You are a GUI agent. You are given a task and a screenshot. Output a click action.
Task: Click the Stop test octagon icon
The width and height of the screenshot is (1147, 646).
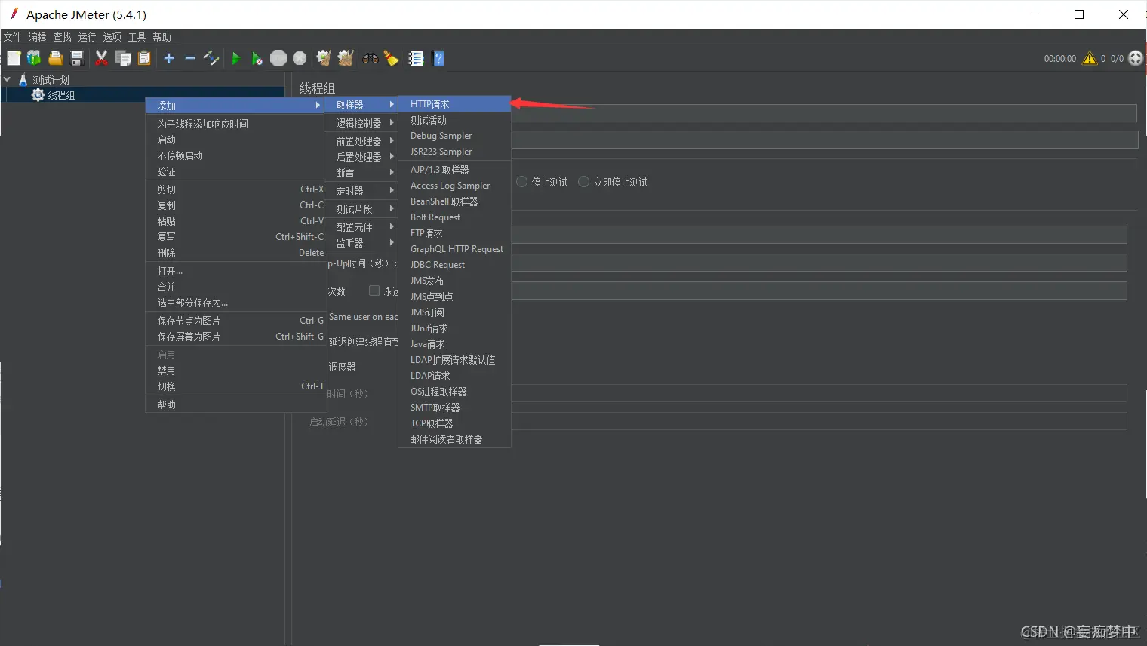[278, 58]
